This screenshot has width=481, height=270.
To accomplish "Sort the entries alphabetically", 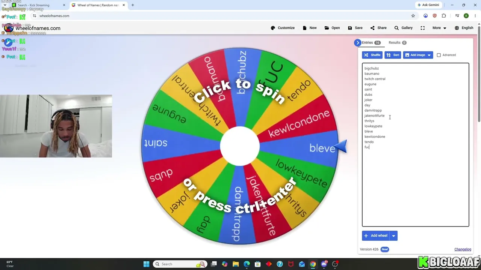I will [x=393, y=55].
